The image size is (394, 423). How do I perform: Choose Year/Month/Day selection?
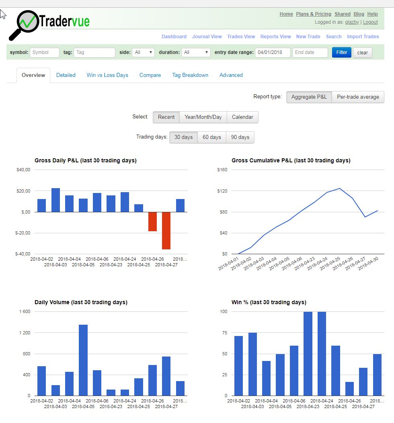tap(203, 117)
